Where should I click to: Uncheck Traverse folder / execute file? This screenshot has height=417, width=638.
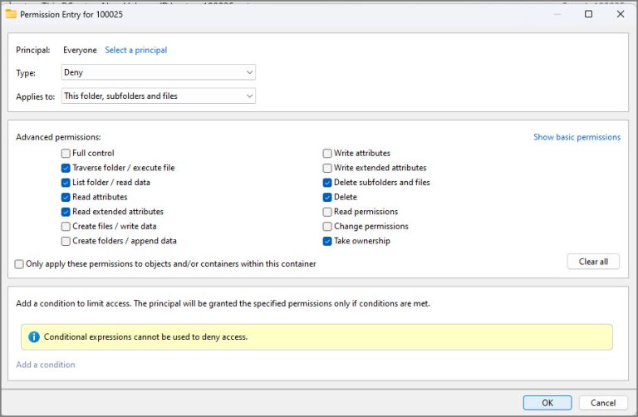[66, 168]
